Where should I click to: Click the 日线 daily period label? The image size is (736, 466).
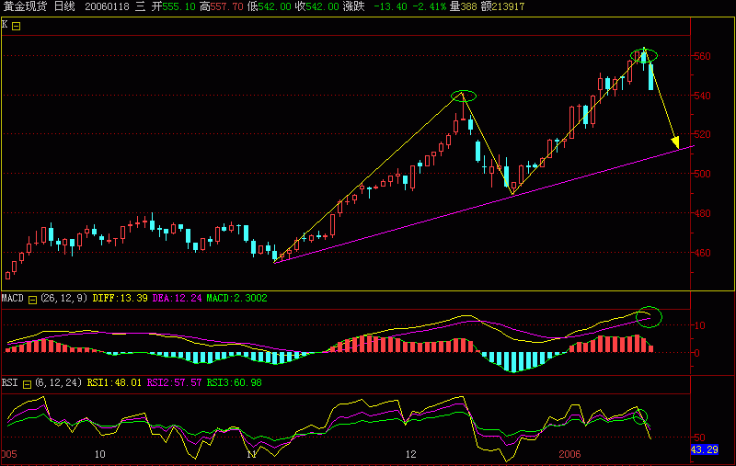coord(64,6)
